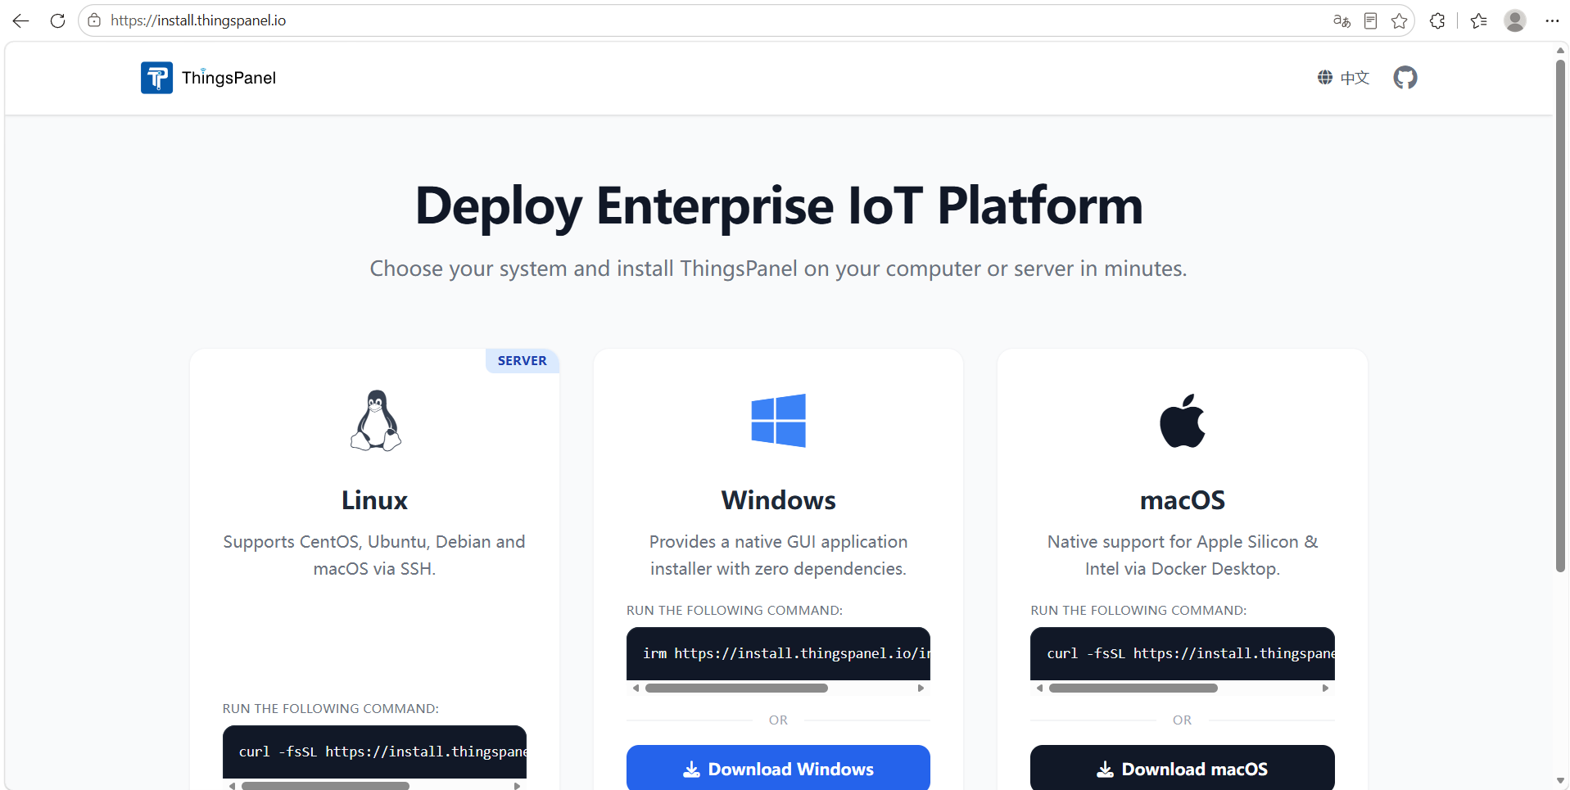
Task: Click the page scrollbar up arrow
Action: [x=1561, y=50]
